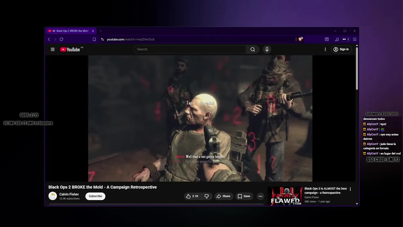403x227 pixels.
Task: View site information icon beside URL
Action: click(102, 39)
